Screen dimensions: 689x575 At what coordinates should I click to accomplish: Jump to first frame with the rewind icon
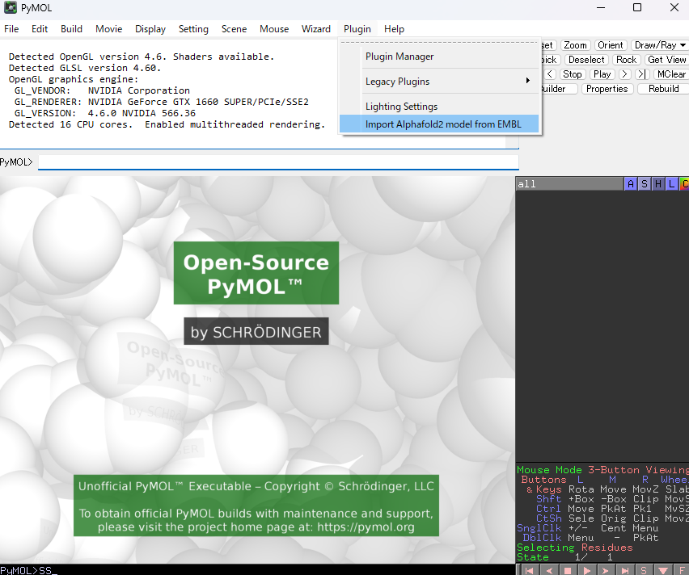[530, 569]
